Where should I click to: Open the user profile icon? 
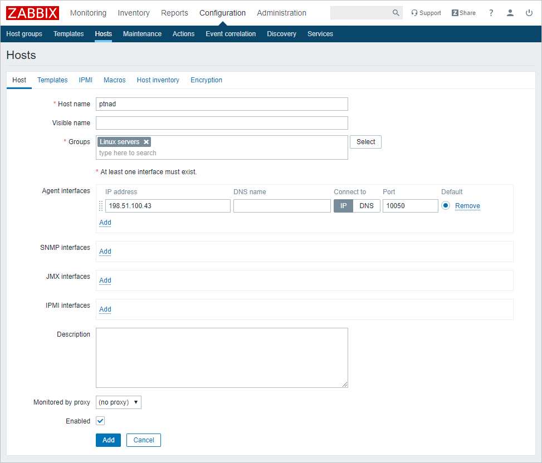pos(510,12)
